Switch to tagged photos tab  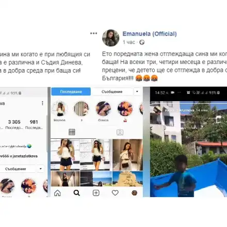(120, 132)
